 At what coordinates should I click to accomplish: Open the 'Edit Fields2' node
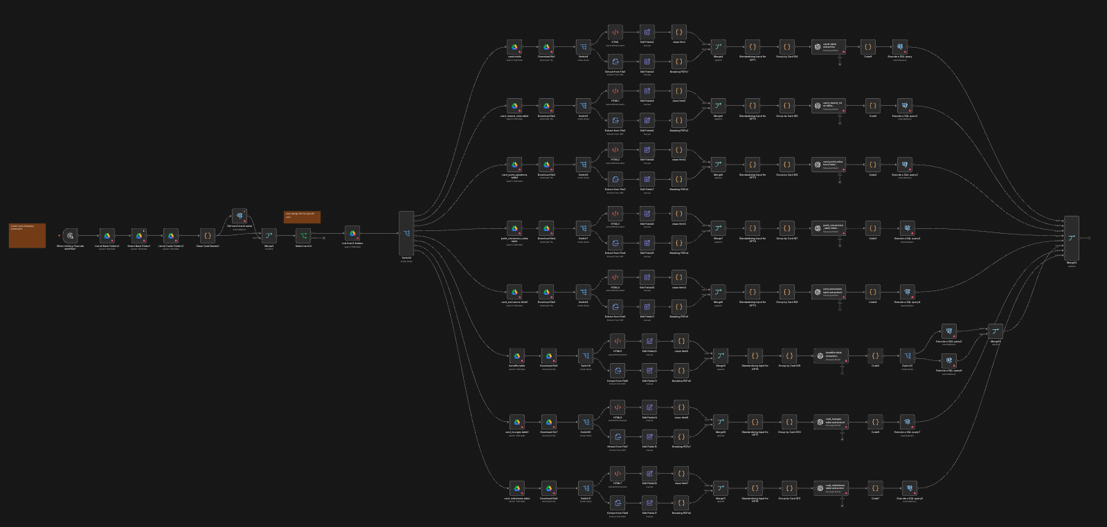pyautogui.click(x=647, y=33)
